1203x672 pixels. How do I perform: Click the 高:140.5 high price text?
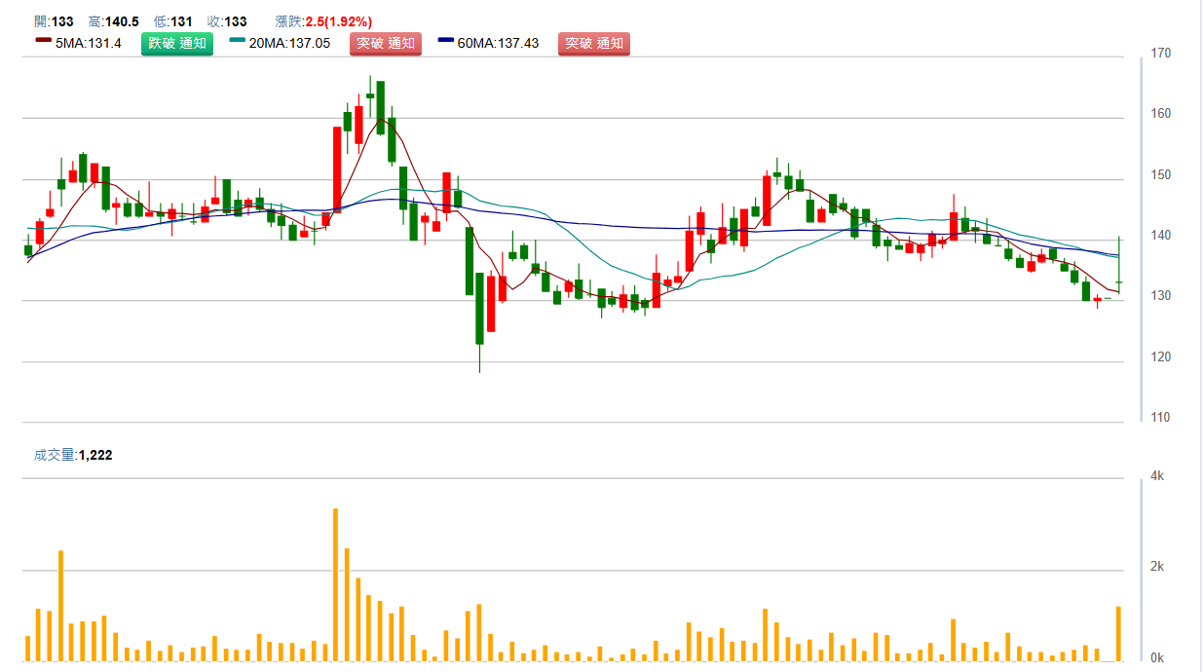pyautogui.click(x=113, y=21)
